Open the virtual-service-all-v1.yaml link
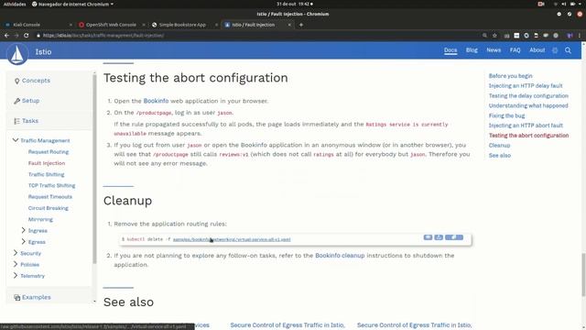The image size is (586, 330). [232, 239]
